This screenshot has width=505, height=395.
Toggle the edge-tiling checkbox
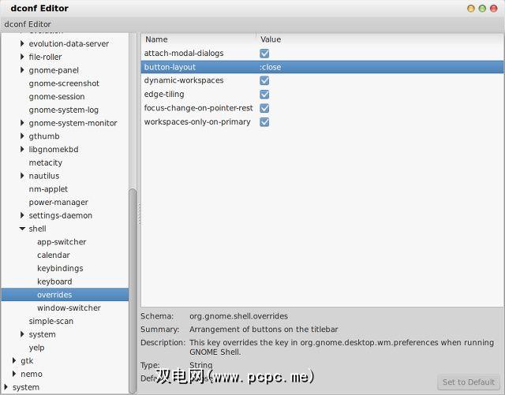[x=264, y=95]
